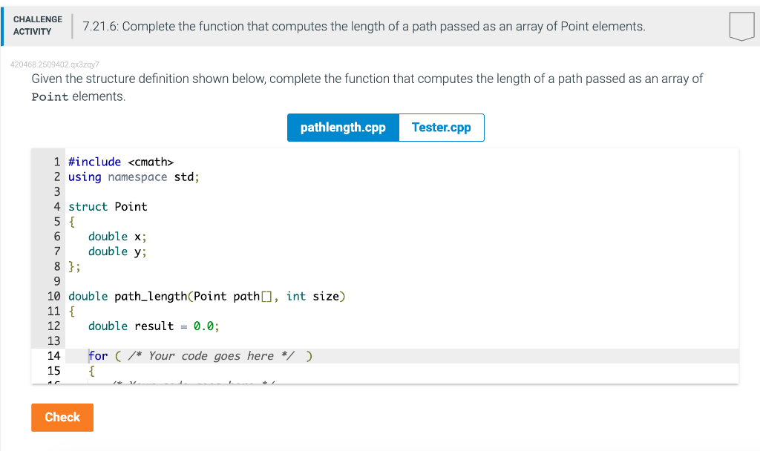Click line number 10 in the gutter
The height and width of the screenshot is (451, 760).
tap(53, 296)
